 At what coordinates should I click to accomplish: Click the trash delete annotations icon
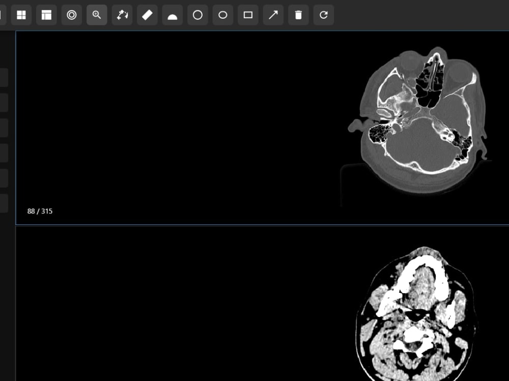(298, 15)
